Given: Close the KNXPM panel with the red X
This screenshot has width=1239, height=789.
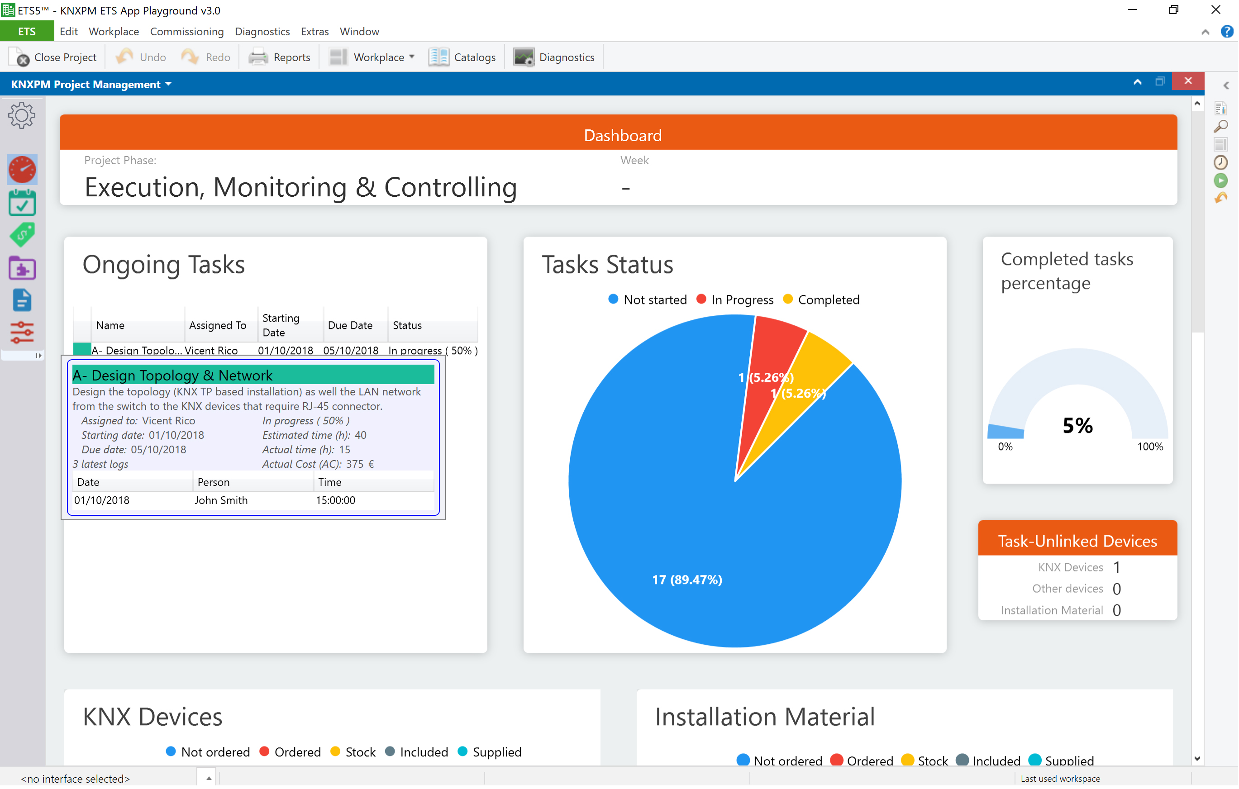Looking at the screenshot, I should [1188, 81].
